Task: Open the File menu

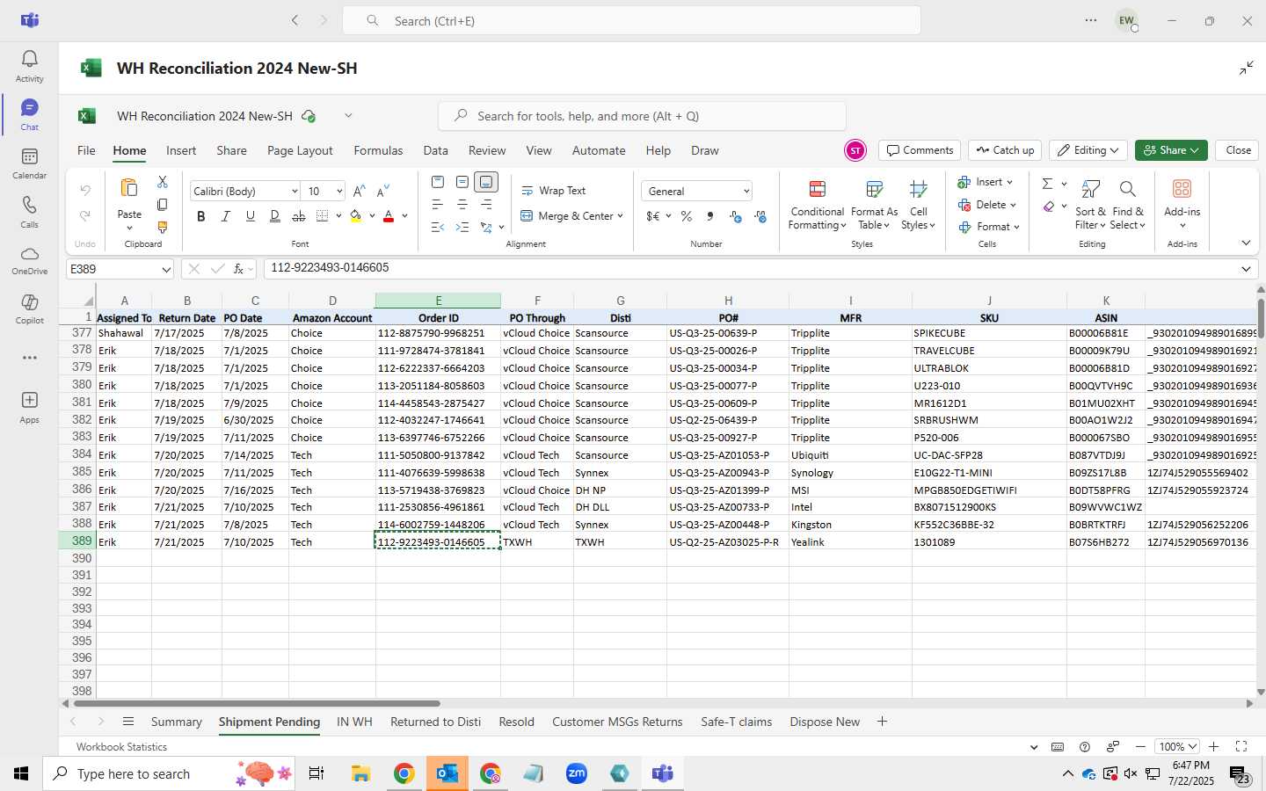Action: coord(86,150)
